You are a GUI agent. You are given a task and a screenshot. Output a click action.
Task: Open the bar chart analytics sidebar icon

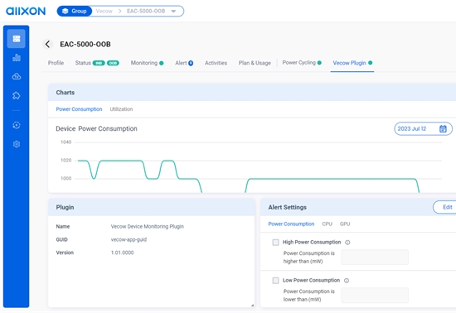click(x=17, y=57)
